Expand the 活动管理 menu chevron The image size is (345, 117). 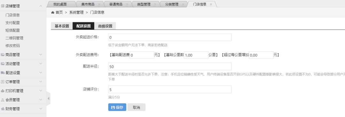(41, 64)
